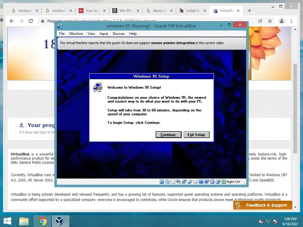This screenshot has height=227, width=303.
Task: Open the Help menu in VirtualBox
Action: coord(133,34)
